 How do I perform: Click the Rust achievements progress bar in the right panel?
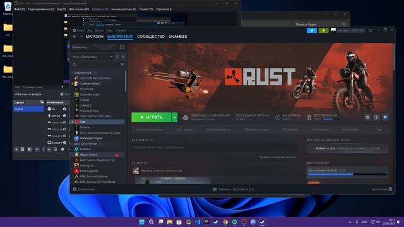click(348, 175)
